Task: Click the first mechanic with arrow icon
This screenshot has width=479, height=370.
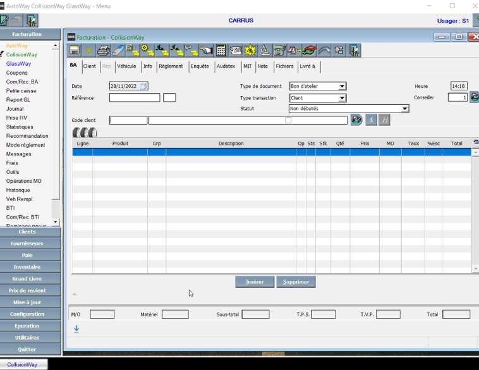Action: (x=162, y=50)
